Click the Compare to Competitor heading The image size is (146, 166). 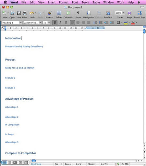tap(21, 153)
